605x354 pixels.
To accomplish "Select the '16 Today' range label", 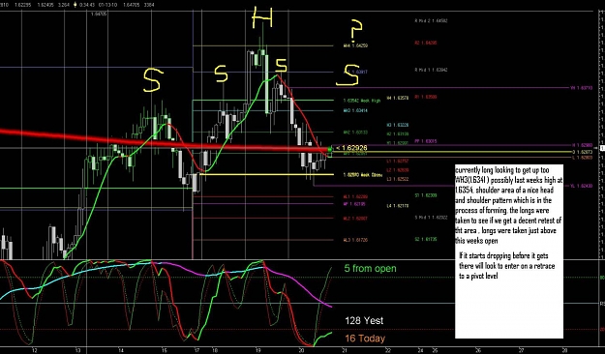I will [365, 339].
